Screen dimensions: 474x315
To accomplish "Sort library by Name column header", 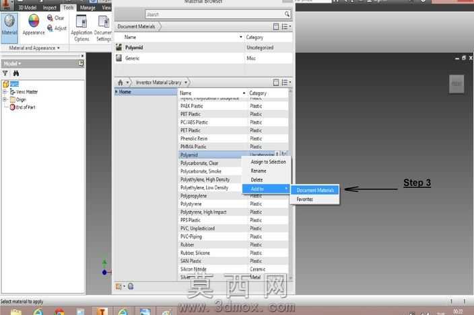I will [x=212, y=93].
